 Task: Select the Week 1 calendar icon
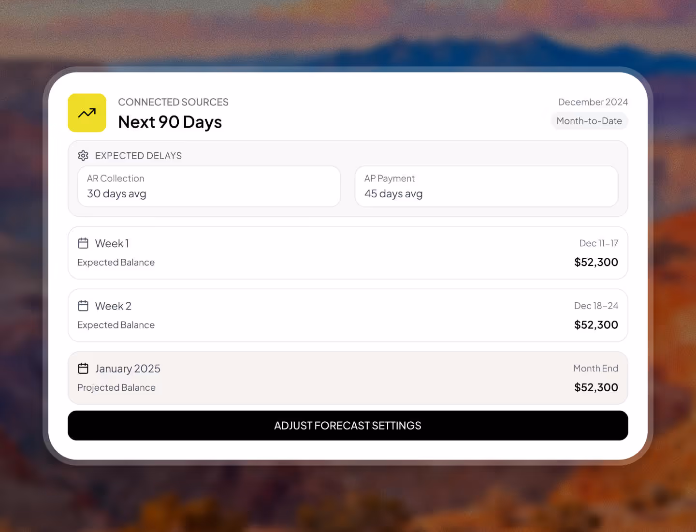pyautogui.click(x=83, y=243)
